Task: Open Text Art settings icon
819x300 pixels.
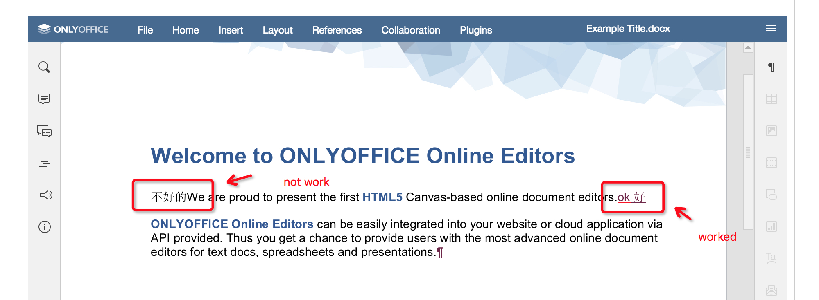Action: [771, 258]
